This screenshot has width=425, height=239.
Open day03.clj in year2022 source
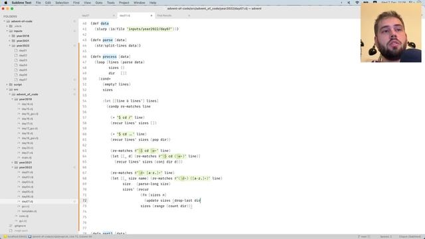pyautogui.click(x=27, y=182)
